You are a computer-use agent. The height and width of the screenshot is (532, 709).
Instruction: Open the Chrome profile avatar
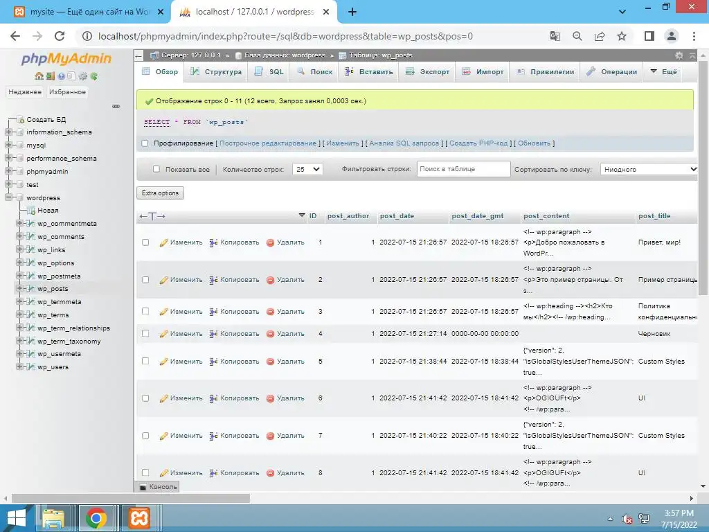point(672,36)
